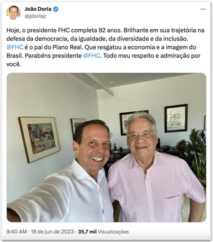This screenshot has height=242, width=213.
Task: Click the João Doria display name
Action: 38,9
